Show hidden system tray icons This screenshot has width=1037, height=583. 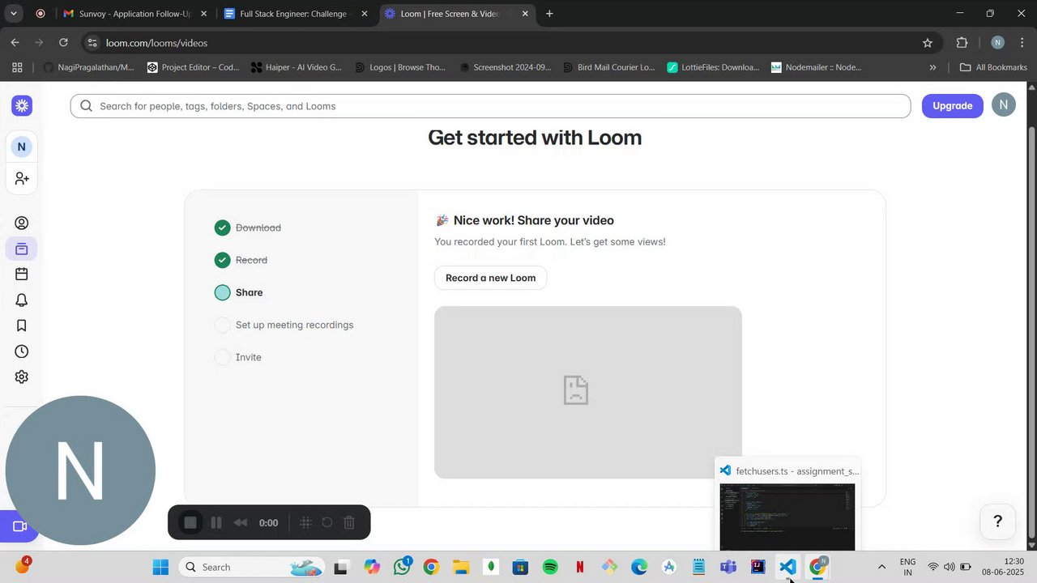pyautogui.click(x=881, y=567)
